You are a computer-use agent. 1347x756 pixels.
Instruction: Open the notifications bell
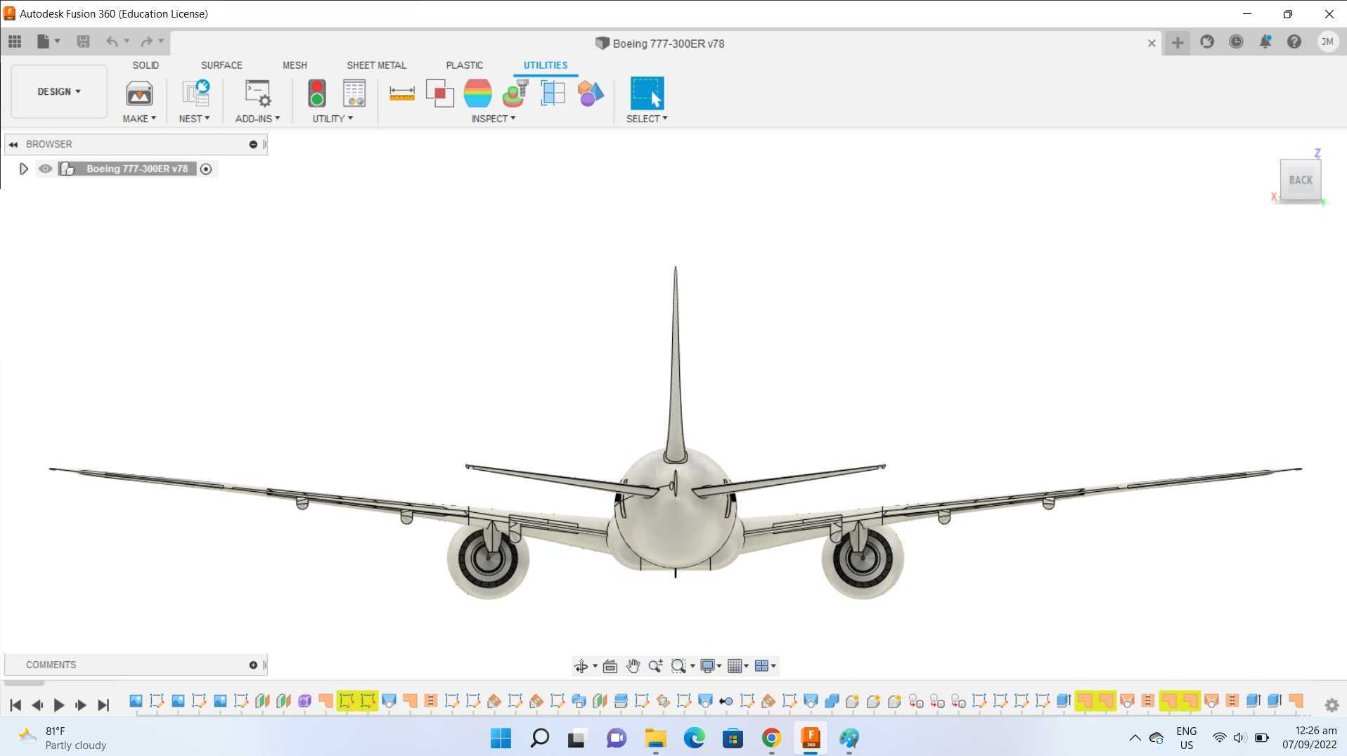(1265, 42)
